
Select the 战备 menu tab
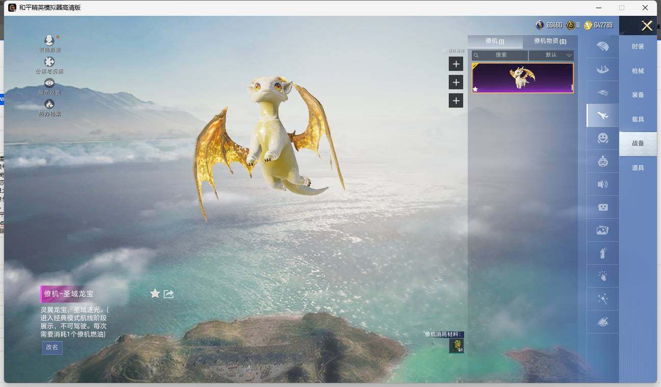point(638,143)
